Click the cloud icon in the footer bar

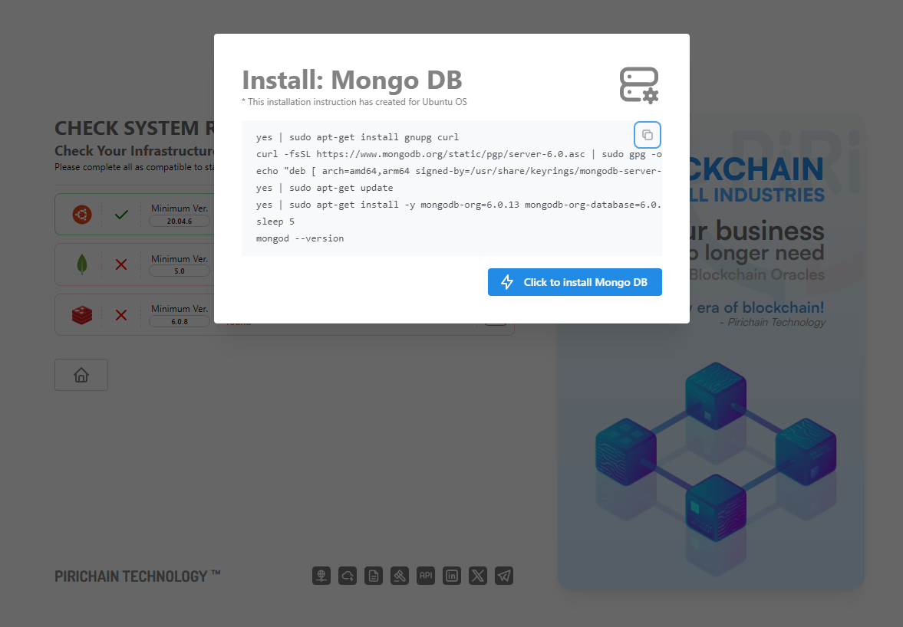click(x=347, y=576)
